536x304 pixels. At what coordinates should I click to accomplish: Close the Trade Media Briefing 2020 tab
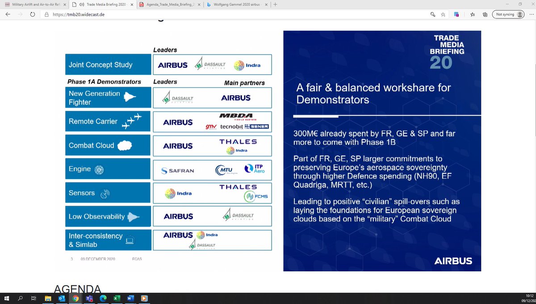[132, 4]
